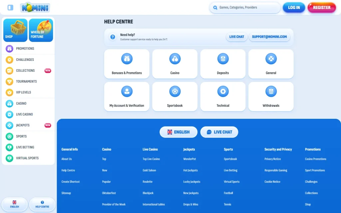
Task: Click the support@nomini.com email button
Action: pyautogui.click(x=269, y=37)
